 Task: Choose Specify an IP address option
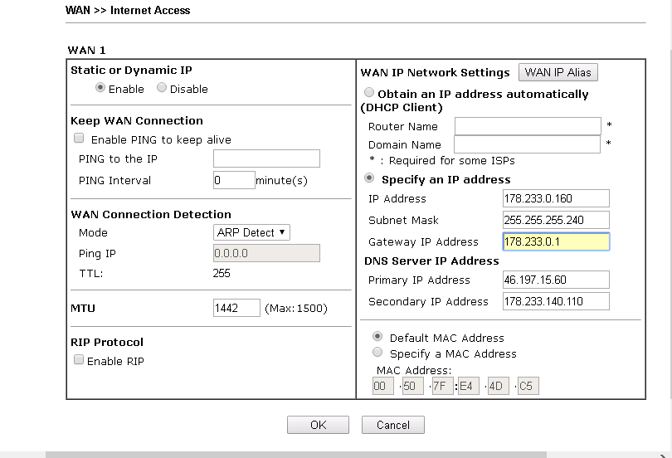(370, 179)
